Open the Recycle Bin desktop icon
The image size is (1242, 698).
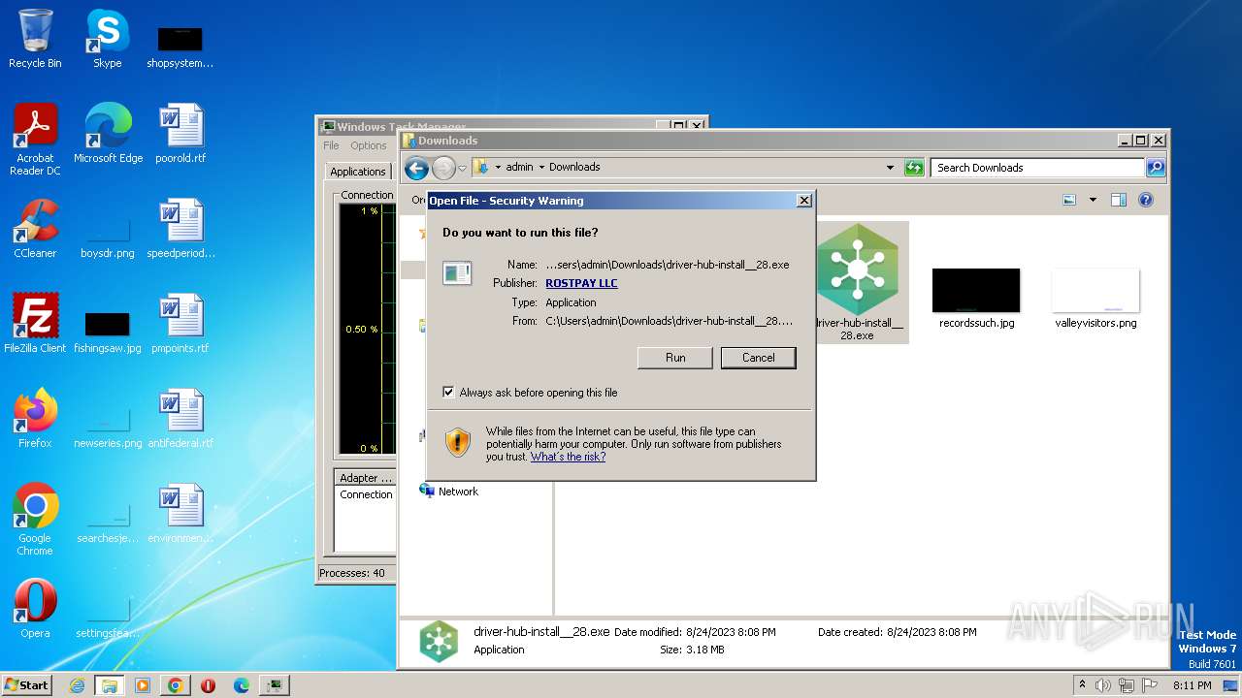click(x=35, y=39)
